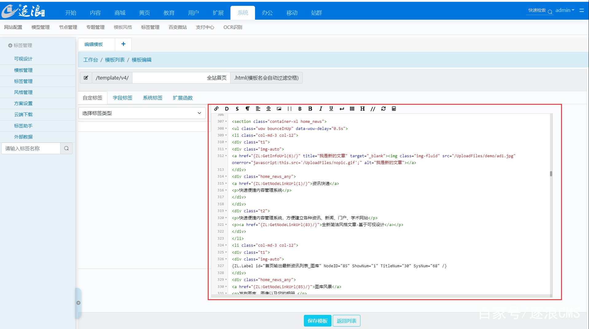Open 云端下载 in the sidebar
Viewport: 589px width, 329px height.
click(x=23, y=114)
